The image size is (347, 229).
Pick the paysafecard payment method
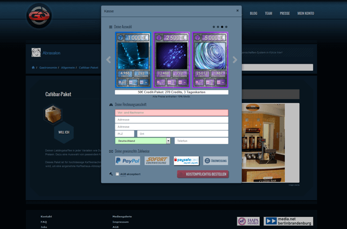coord(186,161)
